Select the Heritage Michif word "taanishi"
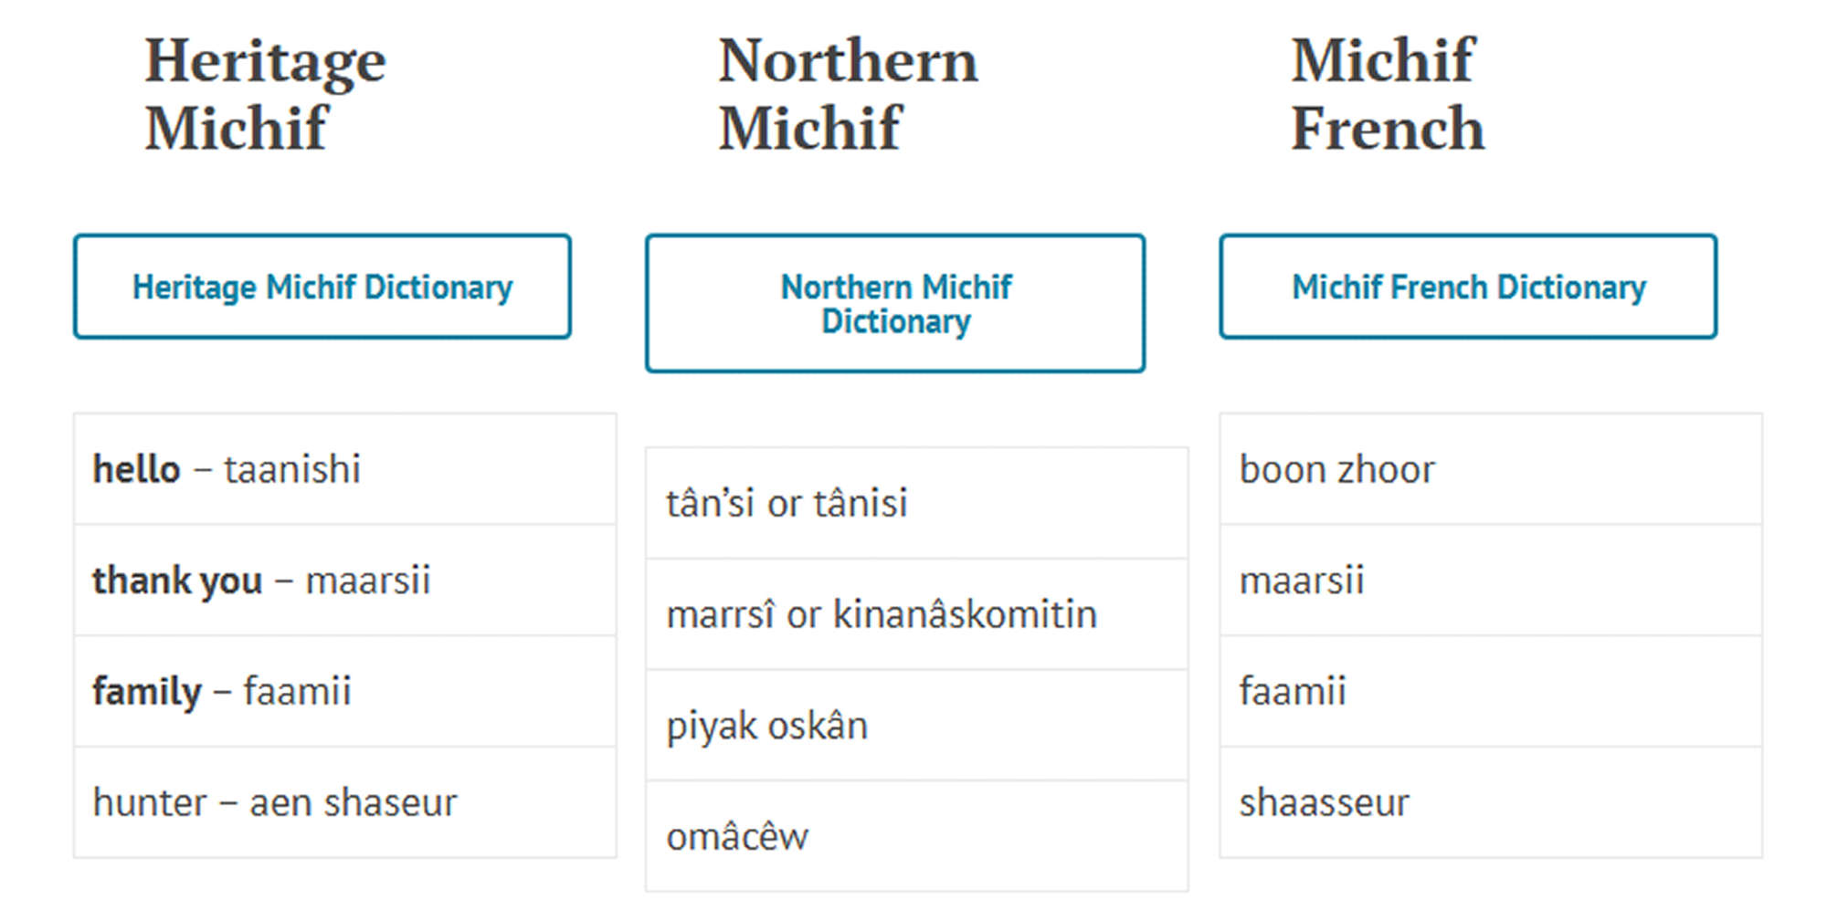 292,469
